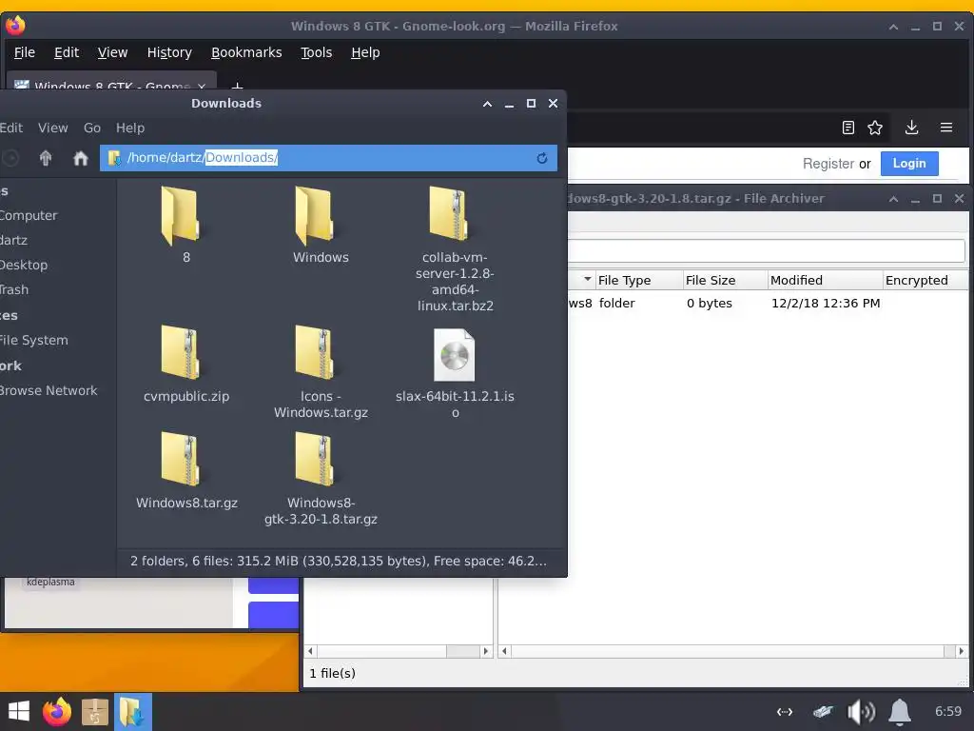Viewport: 974px width, 731px height.
Task: Select File System in sidebar
Action: tap(33, 341)
